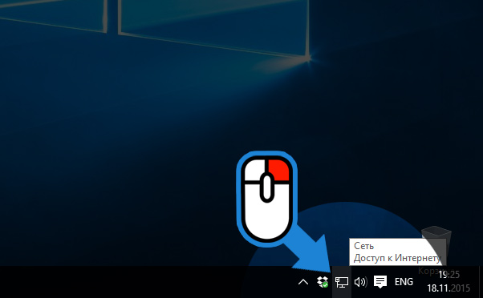The height and width of the screenshot is (298, 483).
Task: Click the Show Desktop strip at taskbar edge
Action: tap(481, 282)
